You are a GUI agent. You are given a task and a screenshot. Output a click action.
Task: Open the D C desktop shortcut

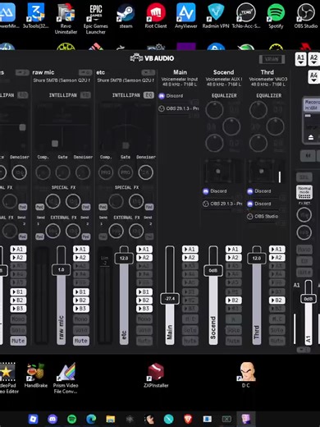tap(246, 374)
